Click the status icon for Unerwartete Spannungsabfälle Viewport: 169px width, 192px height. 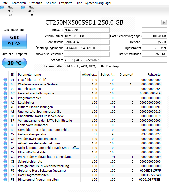5,111
